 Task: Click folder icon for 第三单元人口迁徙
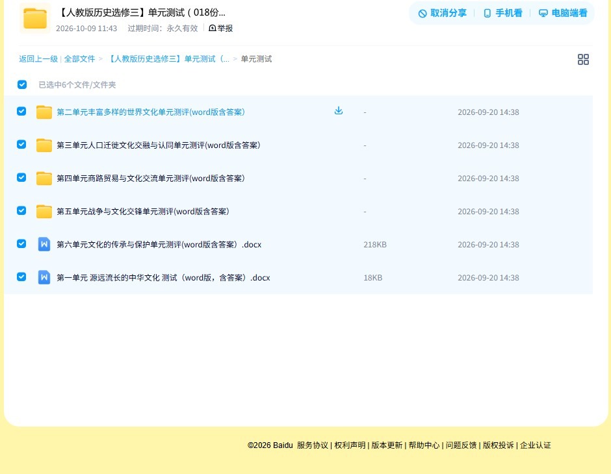[44, 145]
